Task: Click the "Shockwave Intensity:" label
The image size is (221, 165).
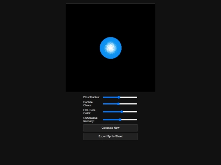Action: click(90, 119)
